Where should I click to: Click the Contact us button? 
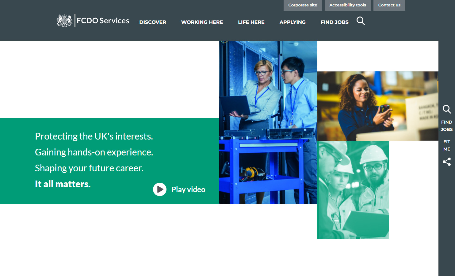pyautogui.click(x=389, y=5)
